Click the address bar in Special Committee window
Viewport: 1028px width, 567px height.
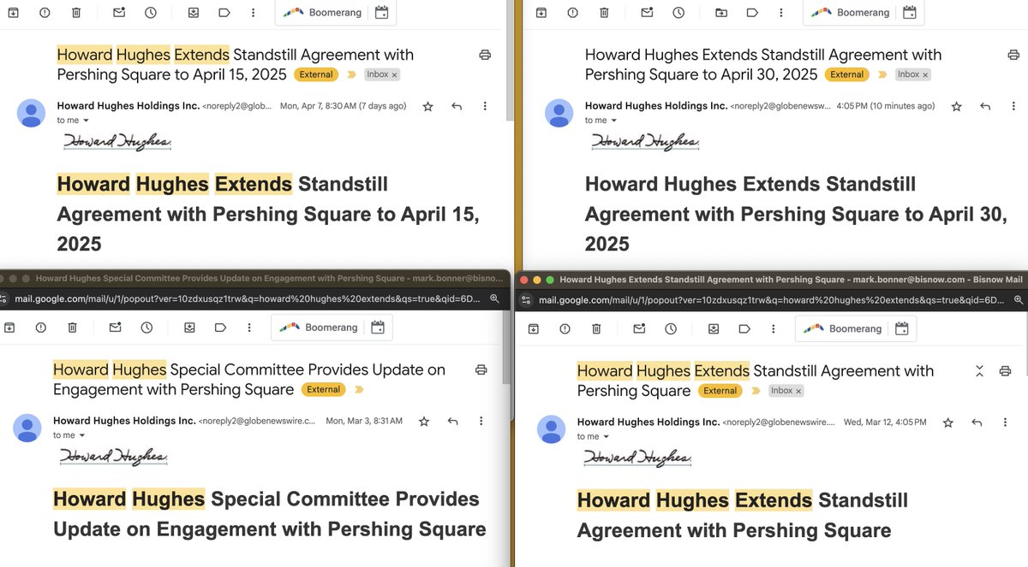[x=248, y=299]
